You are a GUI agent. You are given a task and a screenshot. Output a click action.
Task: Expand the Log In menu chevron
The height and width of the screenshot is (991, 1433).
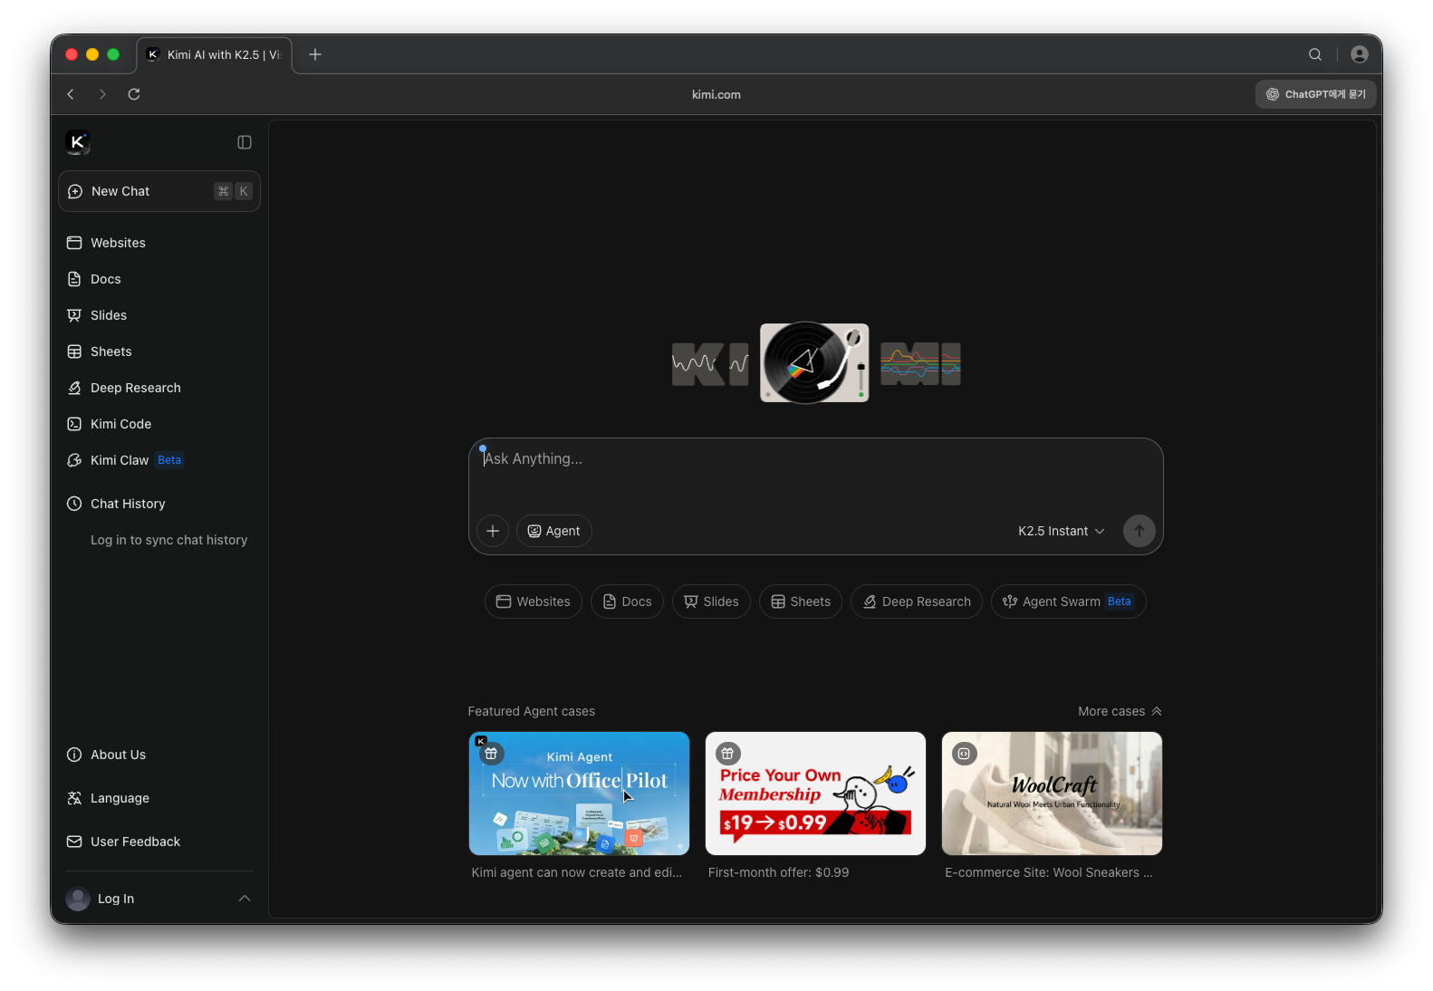coord(245,899)
